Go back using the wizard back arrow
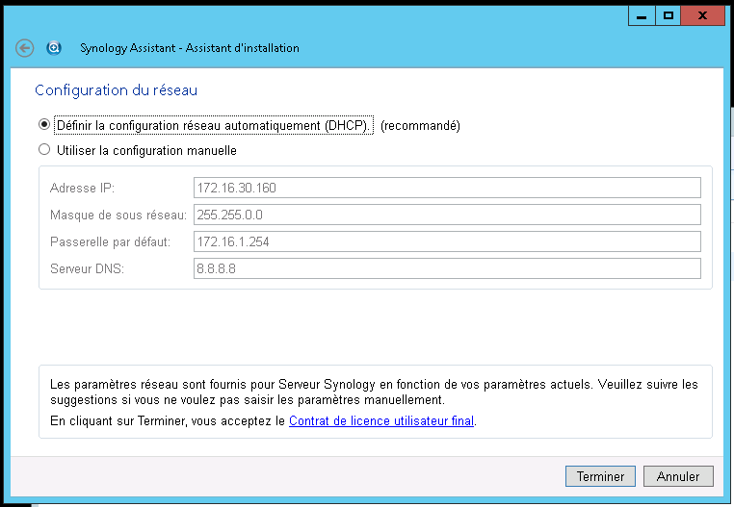Image resolution: width=734 pixels, height=507 pixels. point(24,48)
